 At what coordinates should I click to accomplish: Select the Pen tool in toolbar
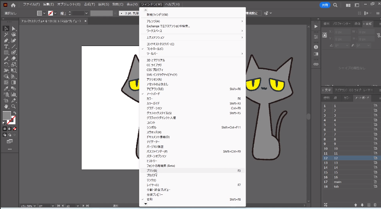click(x=6, y=40)
